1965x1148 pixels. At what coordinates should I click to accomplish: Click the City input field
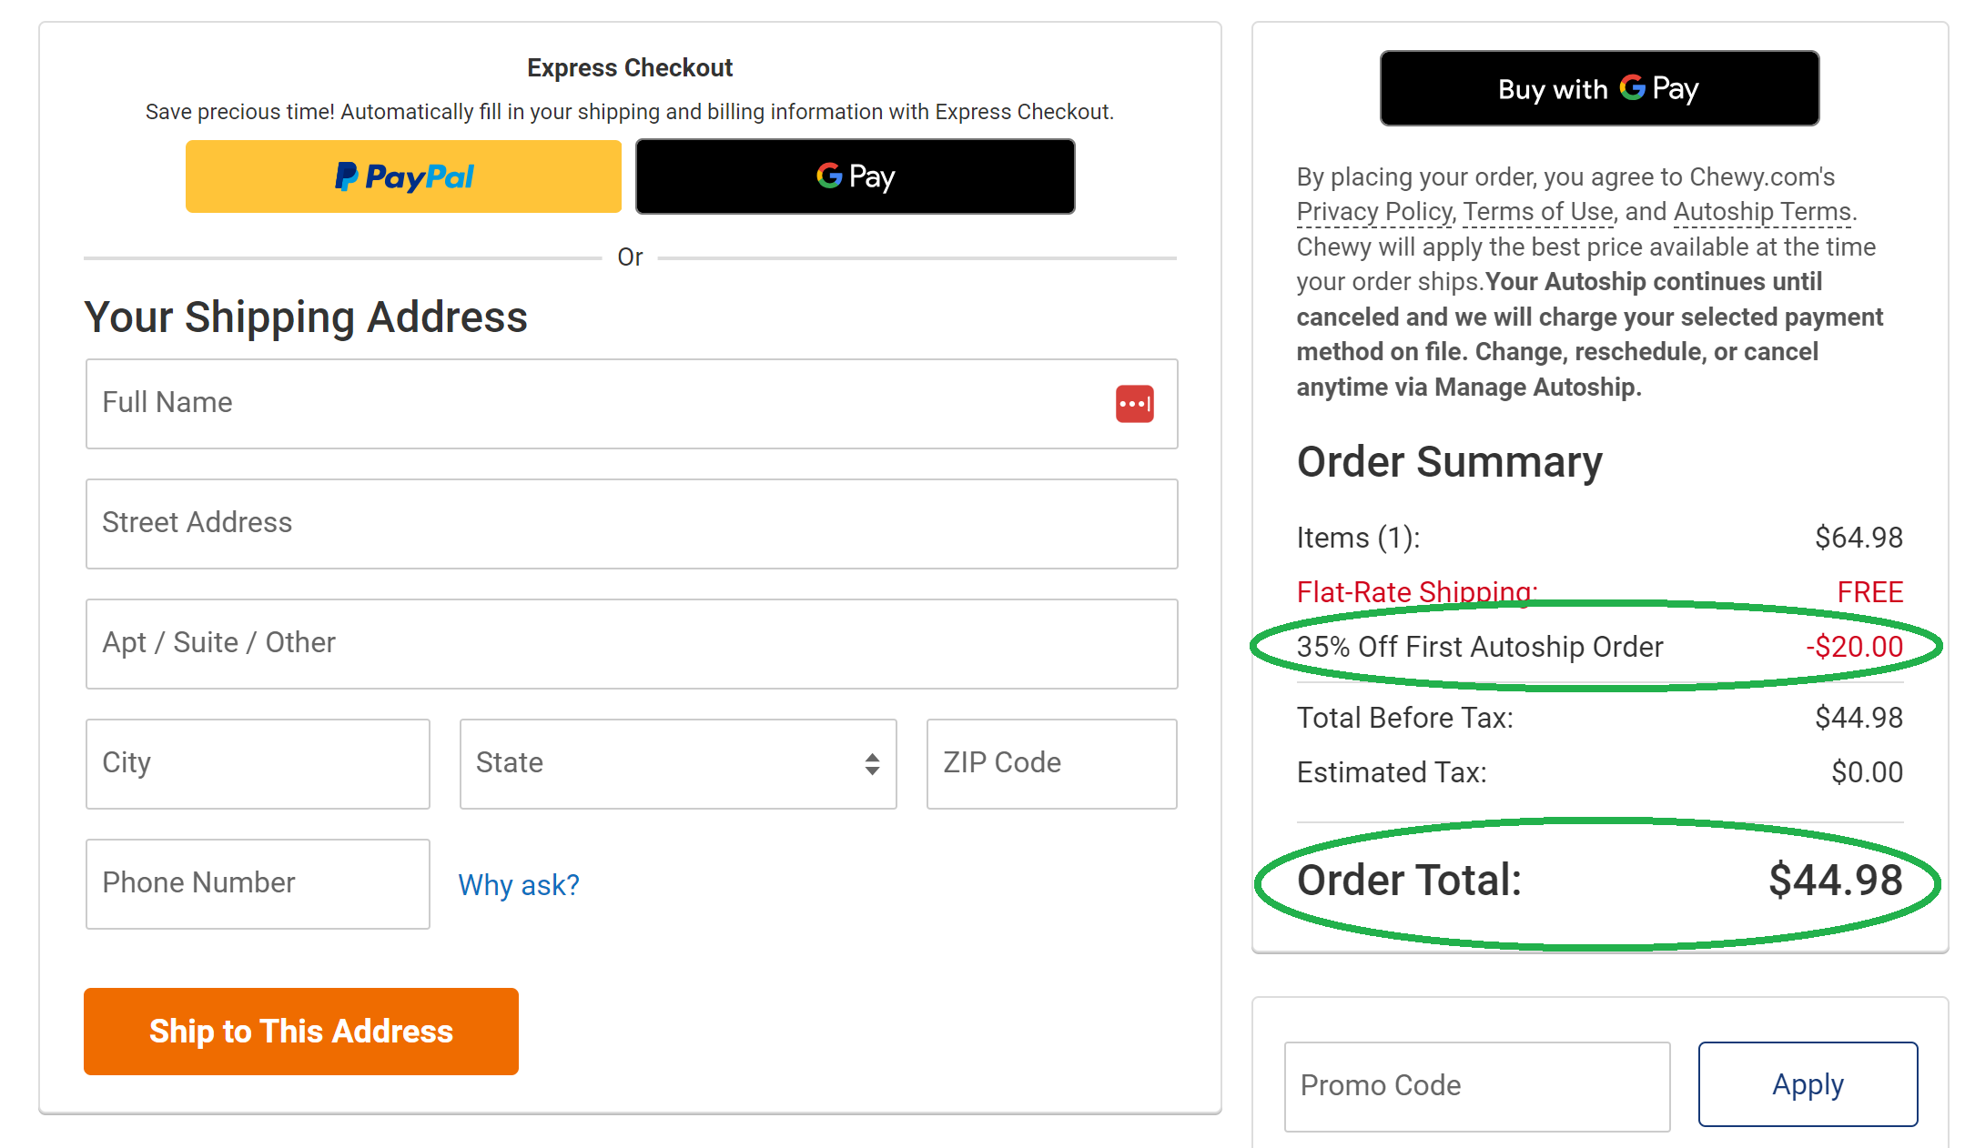tap(258, 764)
